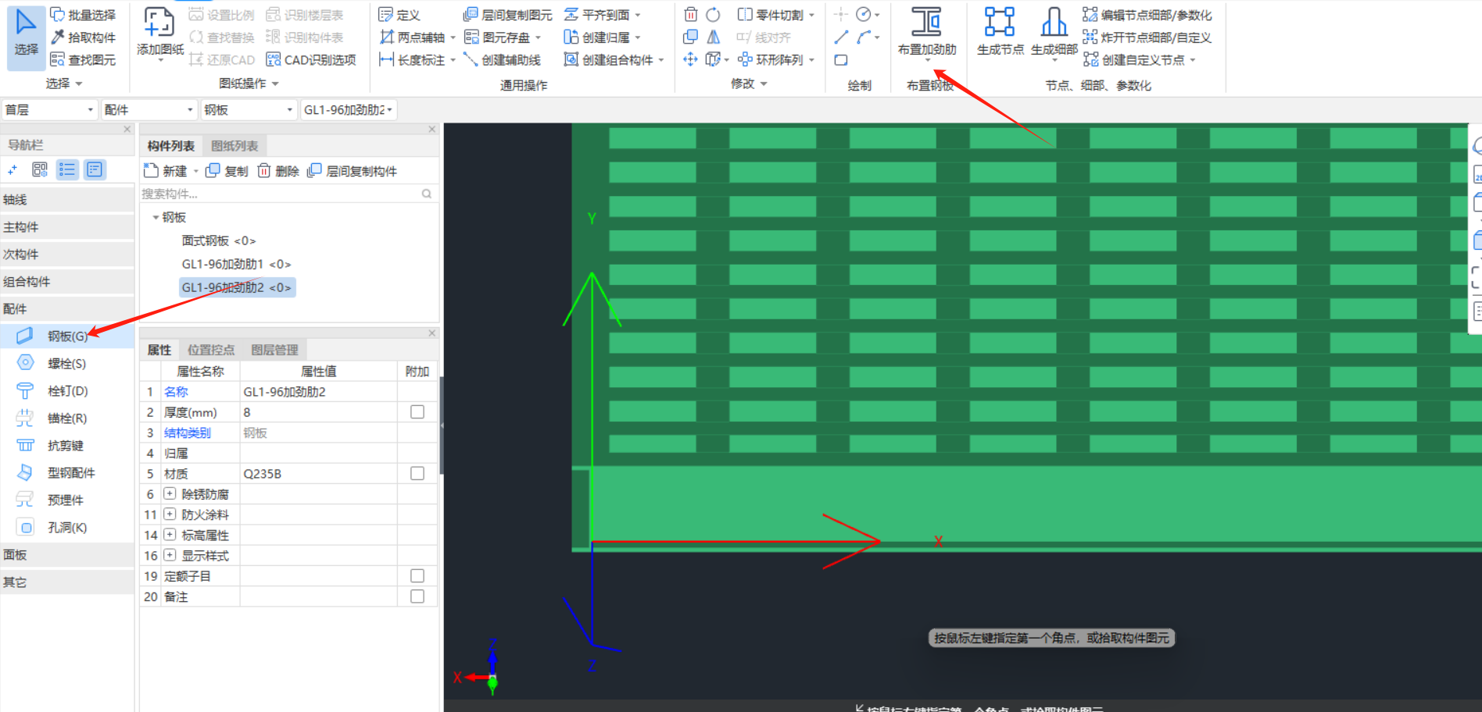The width and height of the screenshot is (1482, 712).
Task: Expand the 防火涂料 property row
Action: tap(170, 514)
